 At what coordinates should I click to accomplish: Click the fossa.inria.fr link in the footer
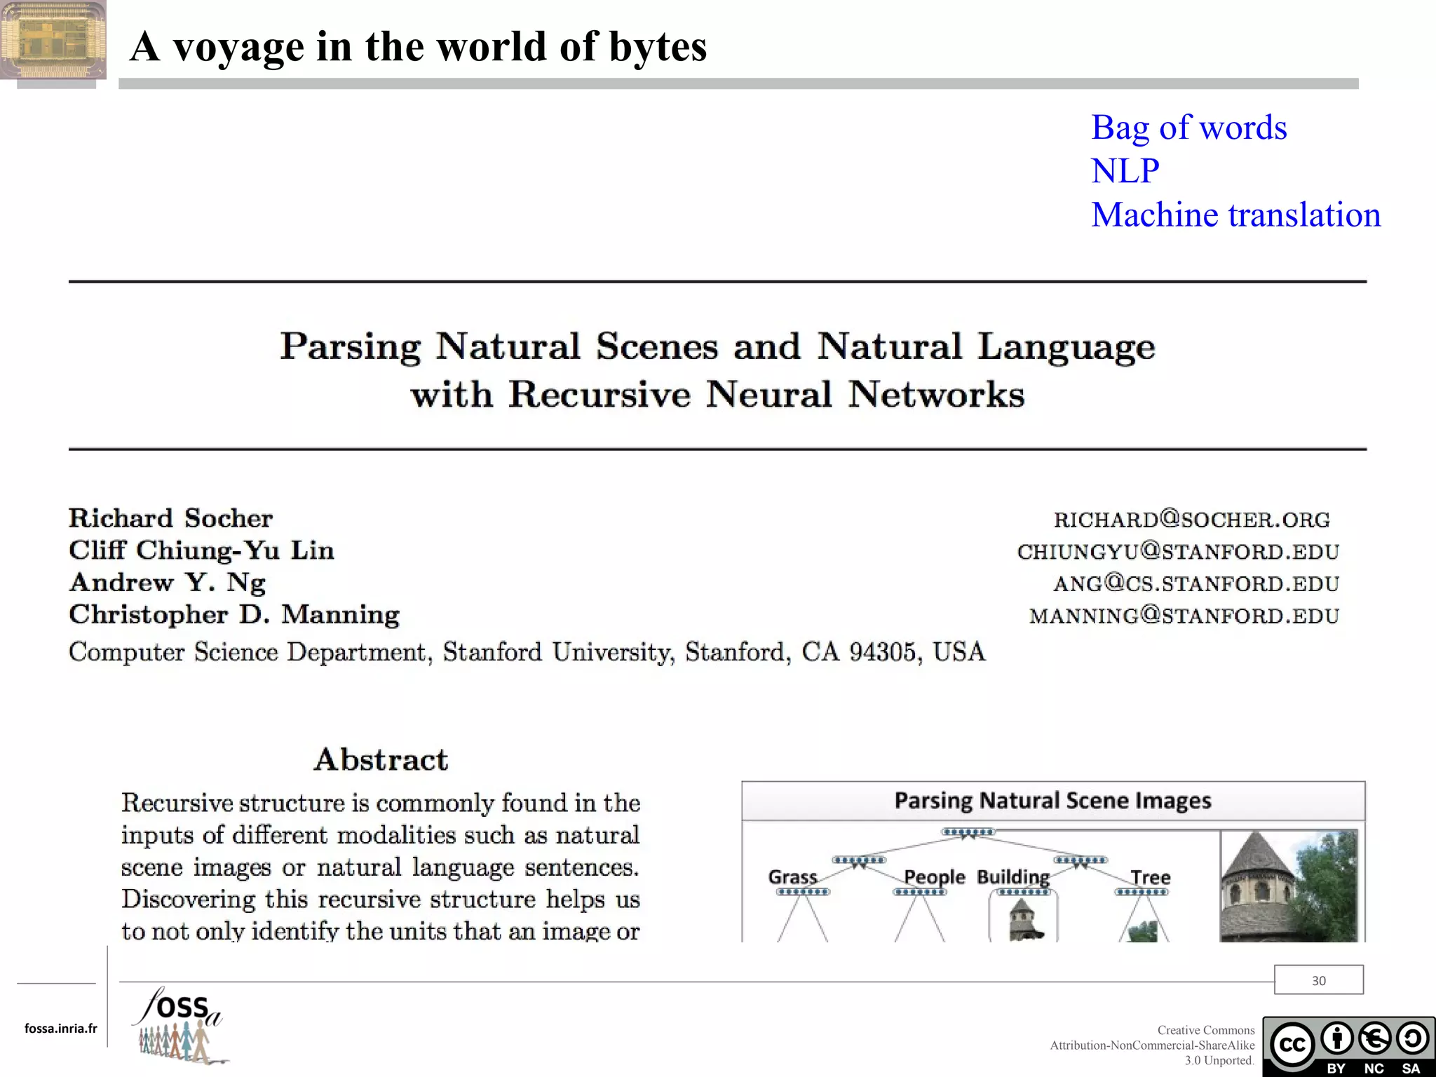tap(61, 1029)
